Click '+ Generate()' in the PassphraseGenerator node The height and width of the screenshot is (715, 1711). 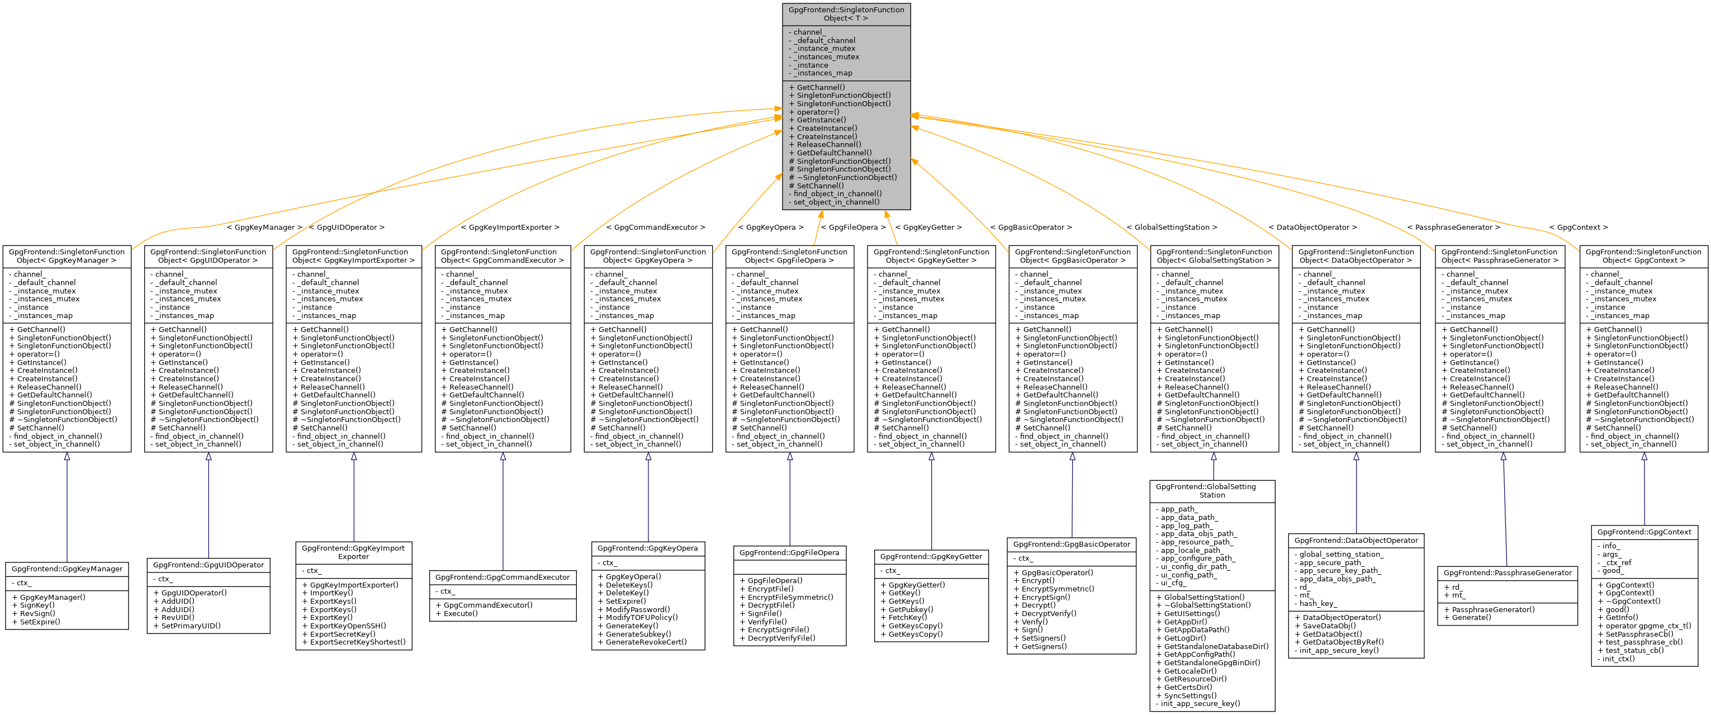pos(1467,617)
